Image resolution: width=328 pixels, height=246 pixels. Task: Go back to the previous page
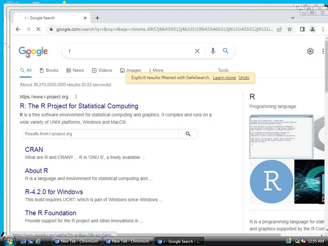point(18,29)
